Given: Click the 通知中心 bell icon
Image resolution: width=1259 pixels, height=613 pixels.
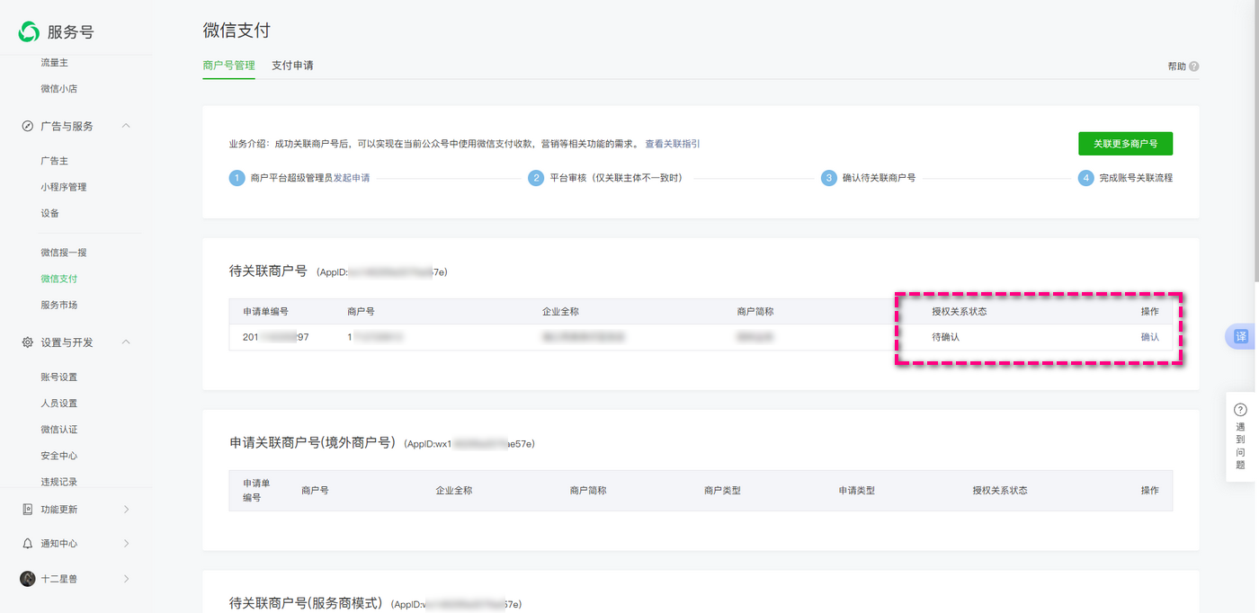Looking at the screenshot, I should coord(28,544).
